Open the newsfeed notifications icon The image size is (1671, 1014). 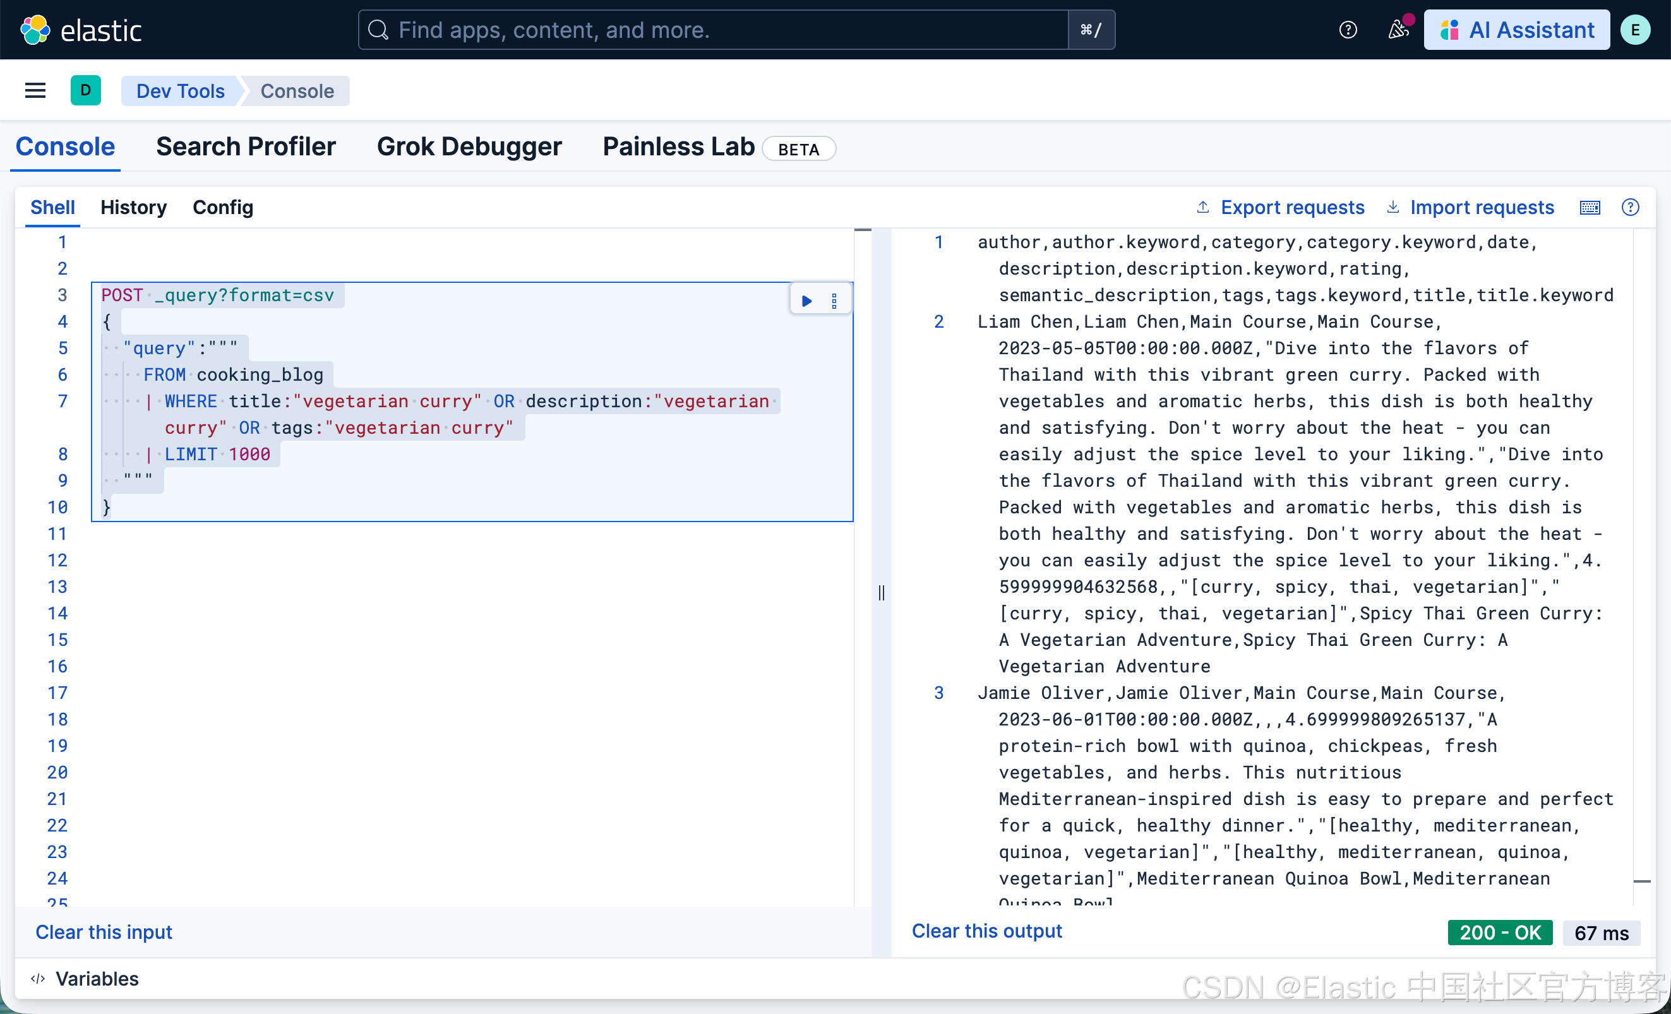coord(1398,30)
